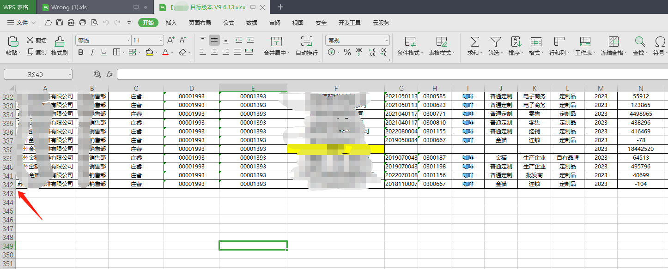This screenshot has height=269, width=668.
Task: Switch to Wrong (1).xls document tab
Action: (x=95, y=7)
